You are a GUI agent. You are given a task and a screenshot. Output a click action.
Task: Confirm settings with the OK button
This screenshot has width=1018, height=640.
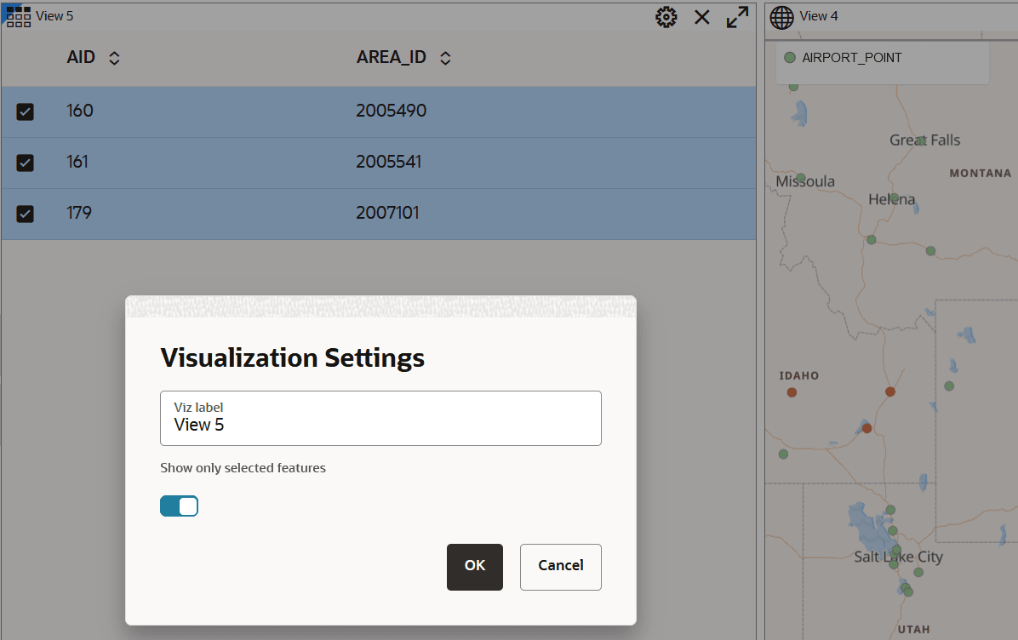point(474,567)
